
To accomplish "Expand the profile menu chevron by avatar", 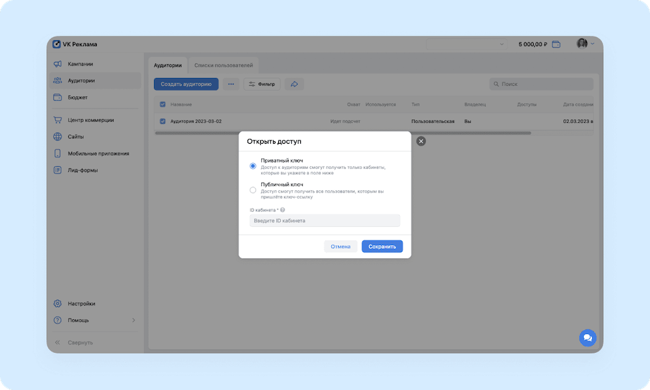I will (x=592, y=44).
